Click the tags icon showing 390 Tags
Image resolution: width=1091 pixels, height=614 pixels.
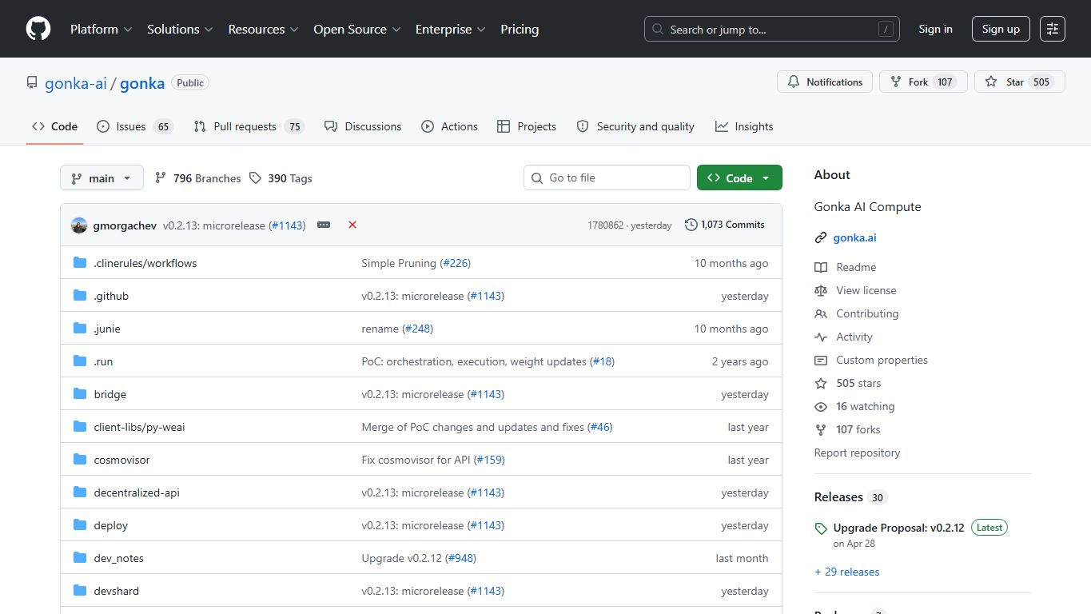point(255,178)
